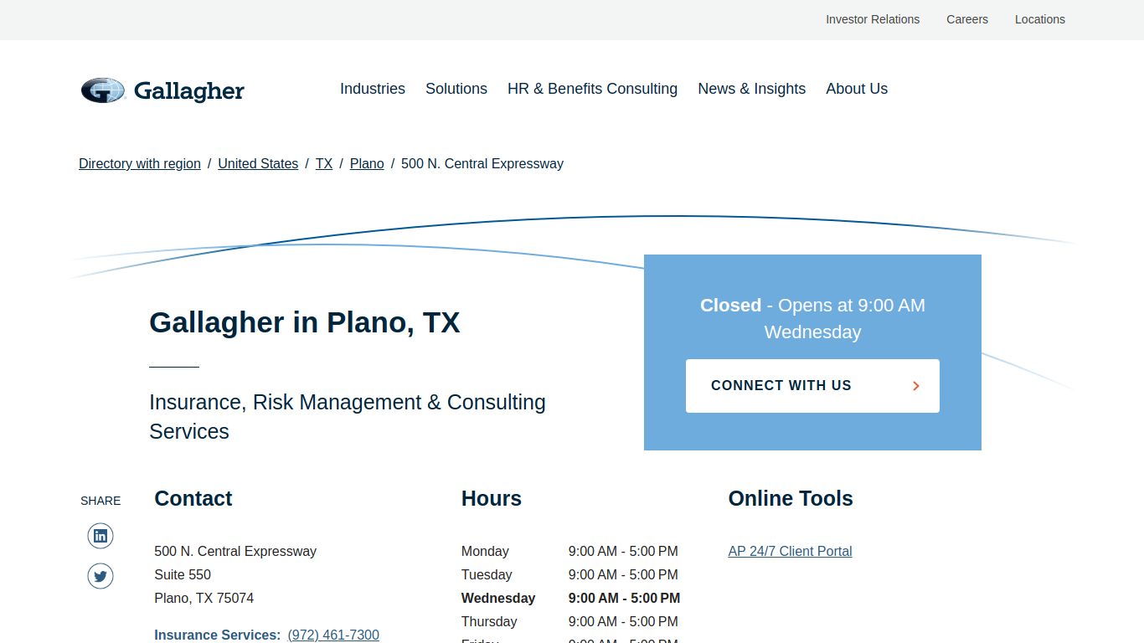
Task: Click the Suite 550 address line
Action: click(x=183, y=575)
